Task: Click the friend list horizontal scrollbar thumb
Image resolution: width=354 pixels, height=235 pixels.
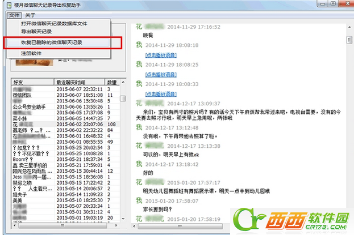Action: coord(63,225)
